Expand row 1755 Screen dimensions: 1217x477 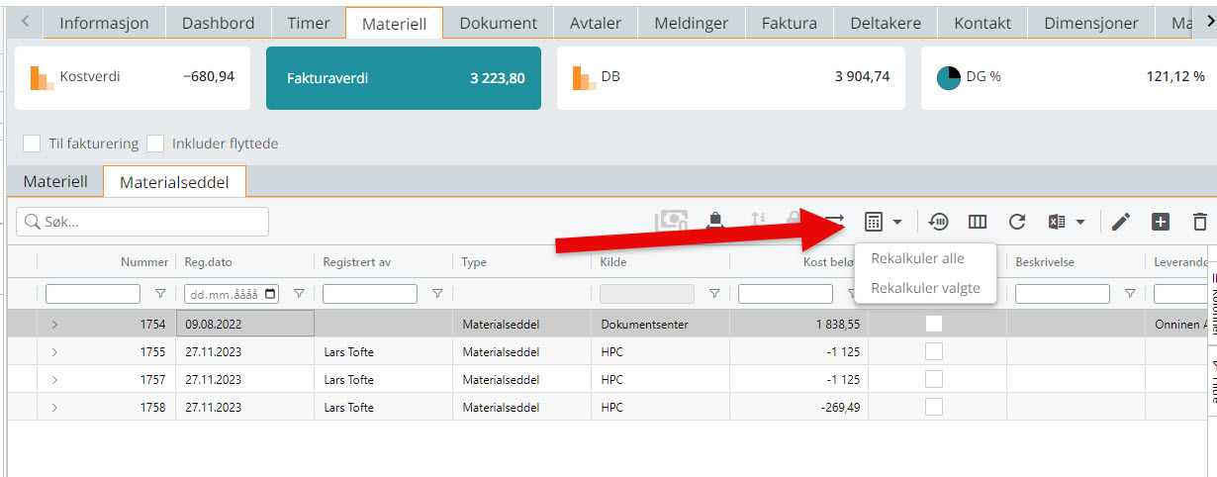[x=54, y=351]
